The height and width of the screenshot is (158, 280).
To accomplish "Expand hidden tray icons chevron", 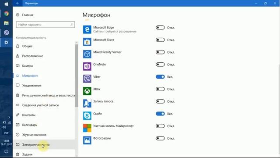I will [9, 117].
